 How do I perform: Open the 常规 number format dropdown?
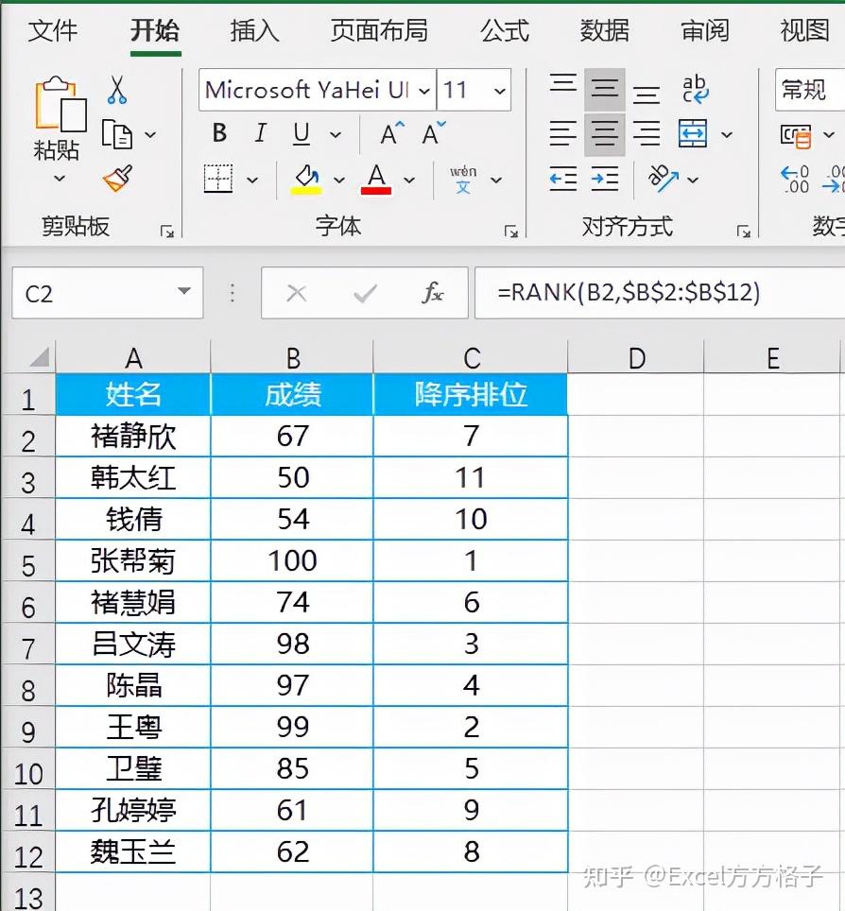coord(813,90)
